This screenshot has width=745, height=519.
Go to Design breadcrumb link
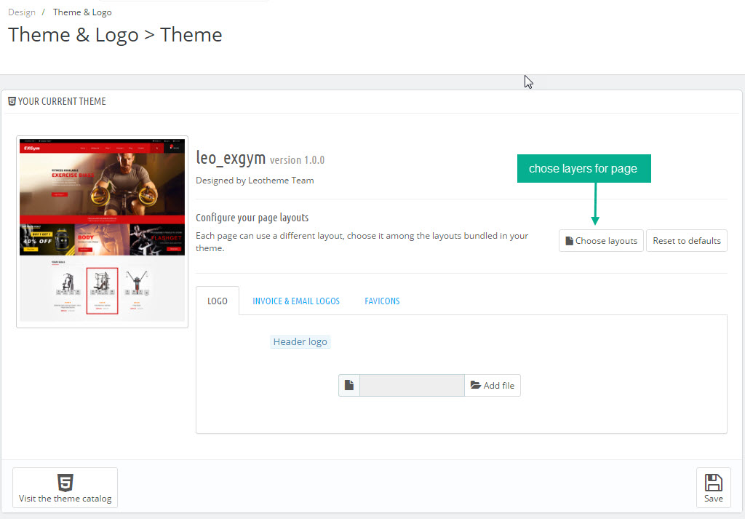[22, 12]
